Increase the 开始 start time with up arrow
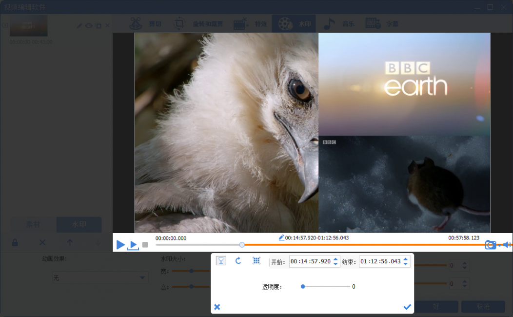The width and height of the screenshot is (513, 317). 335,259
